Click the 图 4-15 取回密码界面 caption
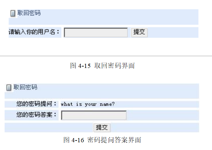The width and height of the screenshot is (212, 150). (x=102, y=66)
